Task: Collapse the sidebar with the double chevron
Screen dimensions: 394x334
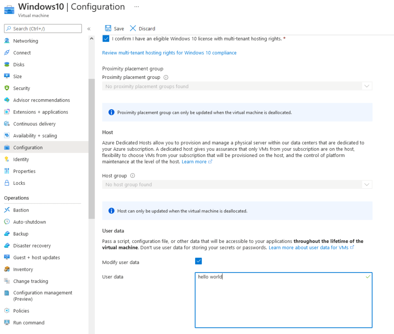Action: 89,29
